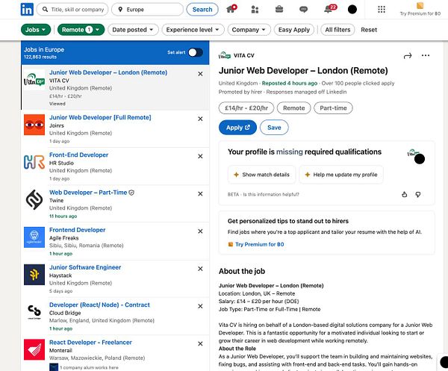
Task: Open more options three-dot menu
Action: [426, 55]
